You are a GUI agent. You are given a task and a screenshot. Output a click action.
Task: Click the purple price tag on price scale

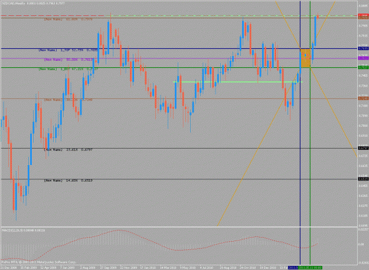[x=363, y=58]
